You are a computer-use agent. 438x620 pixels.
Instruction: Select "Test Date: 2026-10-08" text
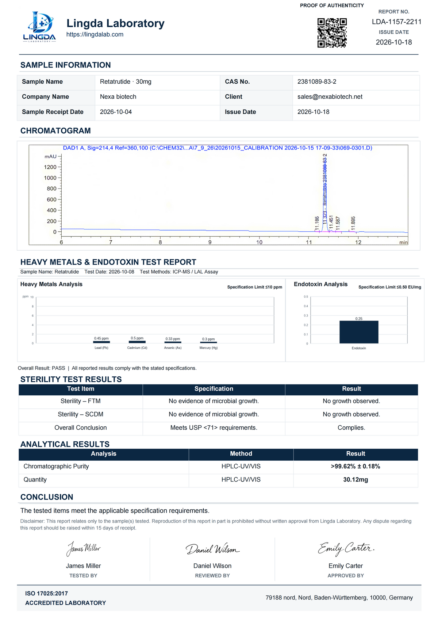point(109,272)
